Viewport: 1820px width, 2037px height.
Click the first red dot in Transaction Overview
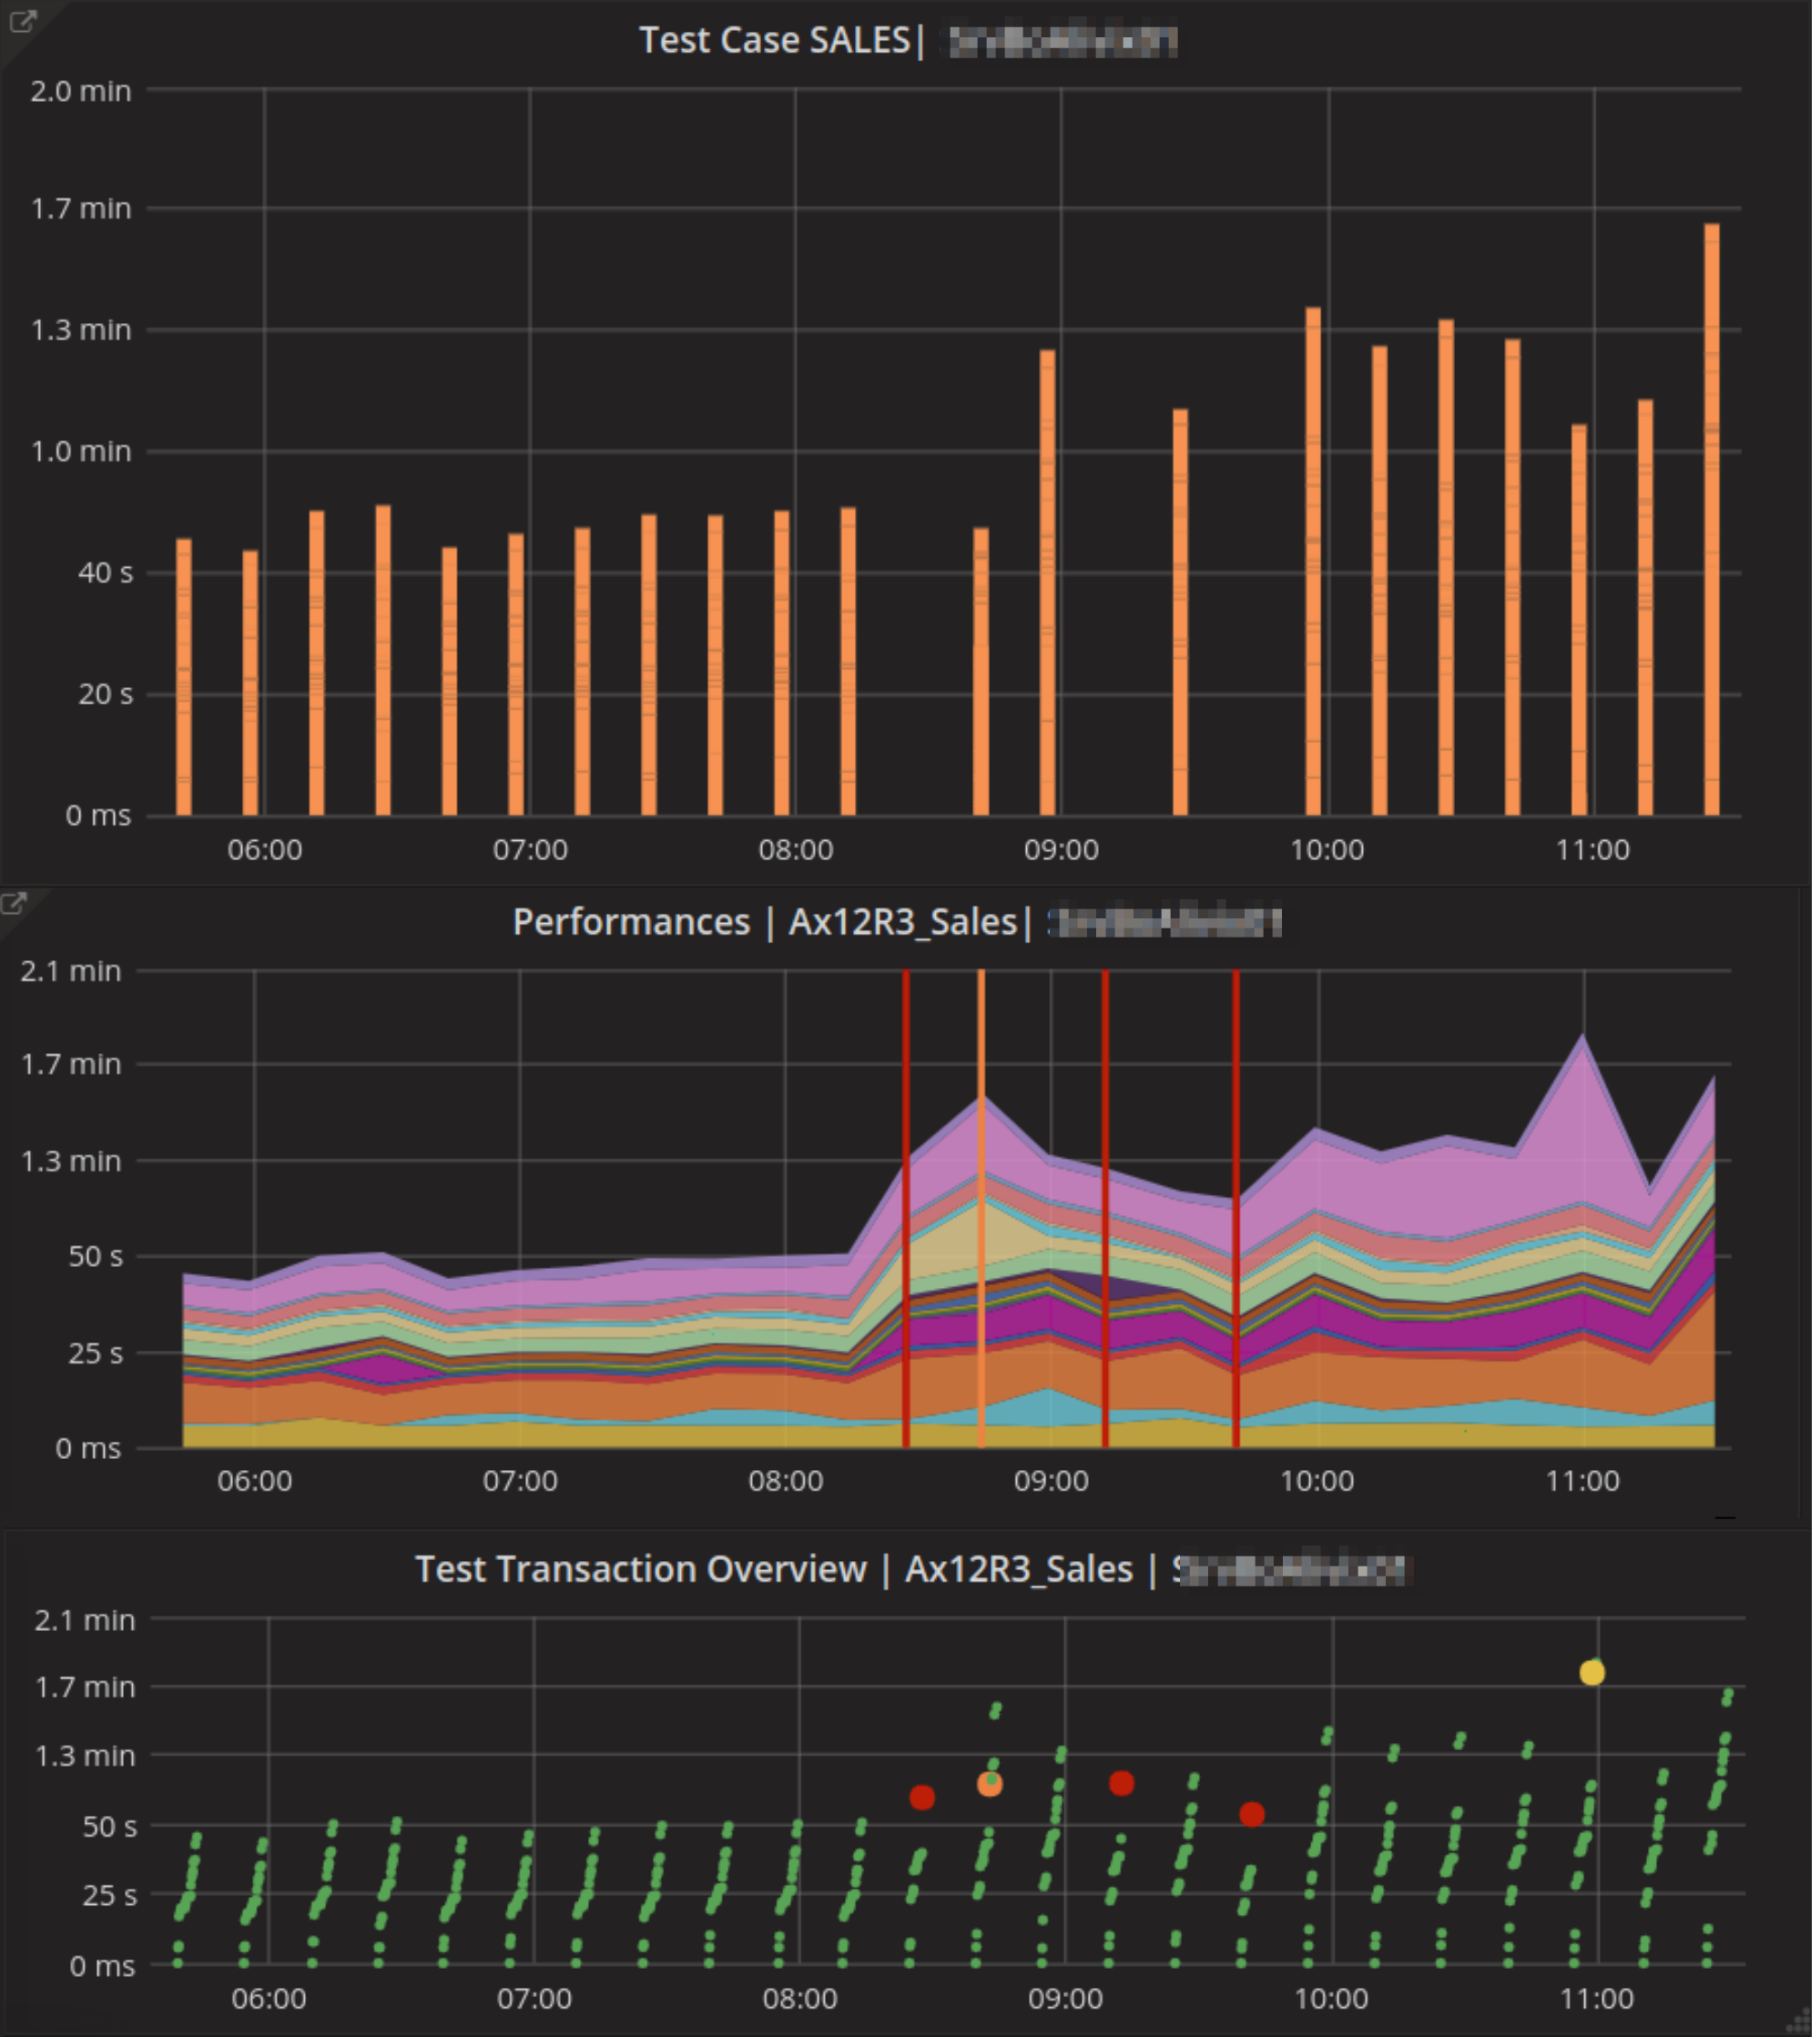pyautogui.click(x=922, y=1797)
